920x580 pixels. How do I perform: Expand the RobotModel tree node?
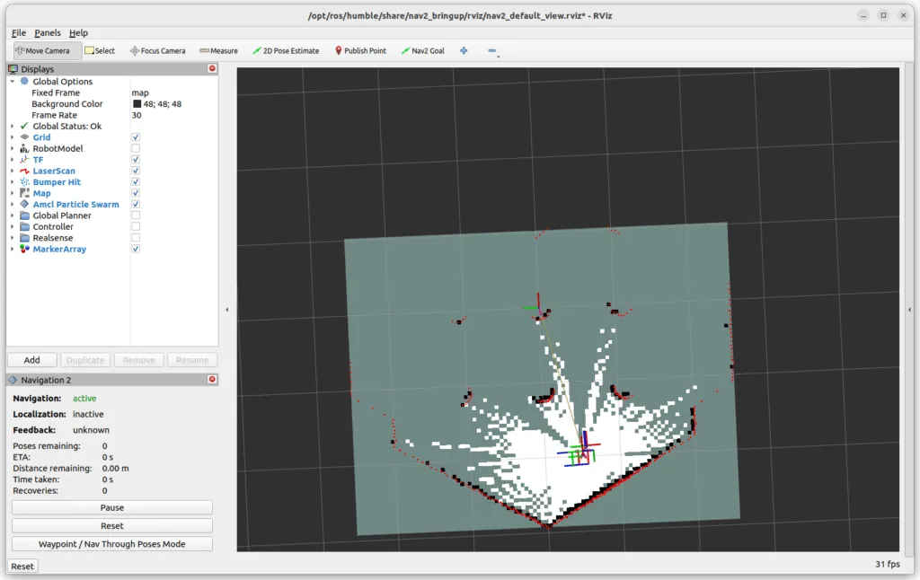click(13, 148)
